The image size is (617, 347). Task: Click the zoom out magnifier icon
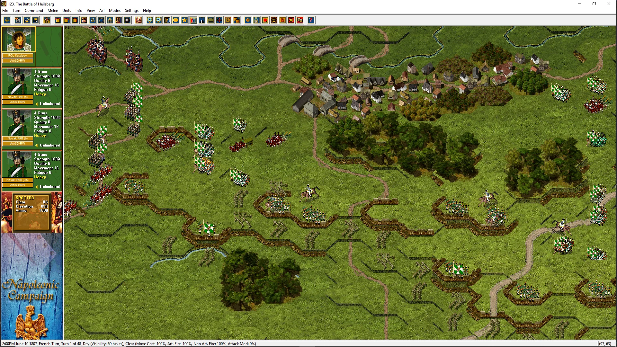pyautogui.click(x=158, y=21)
